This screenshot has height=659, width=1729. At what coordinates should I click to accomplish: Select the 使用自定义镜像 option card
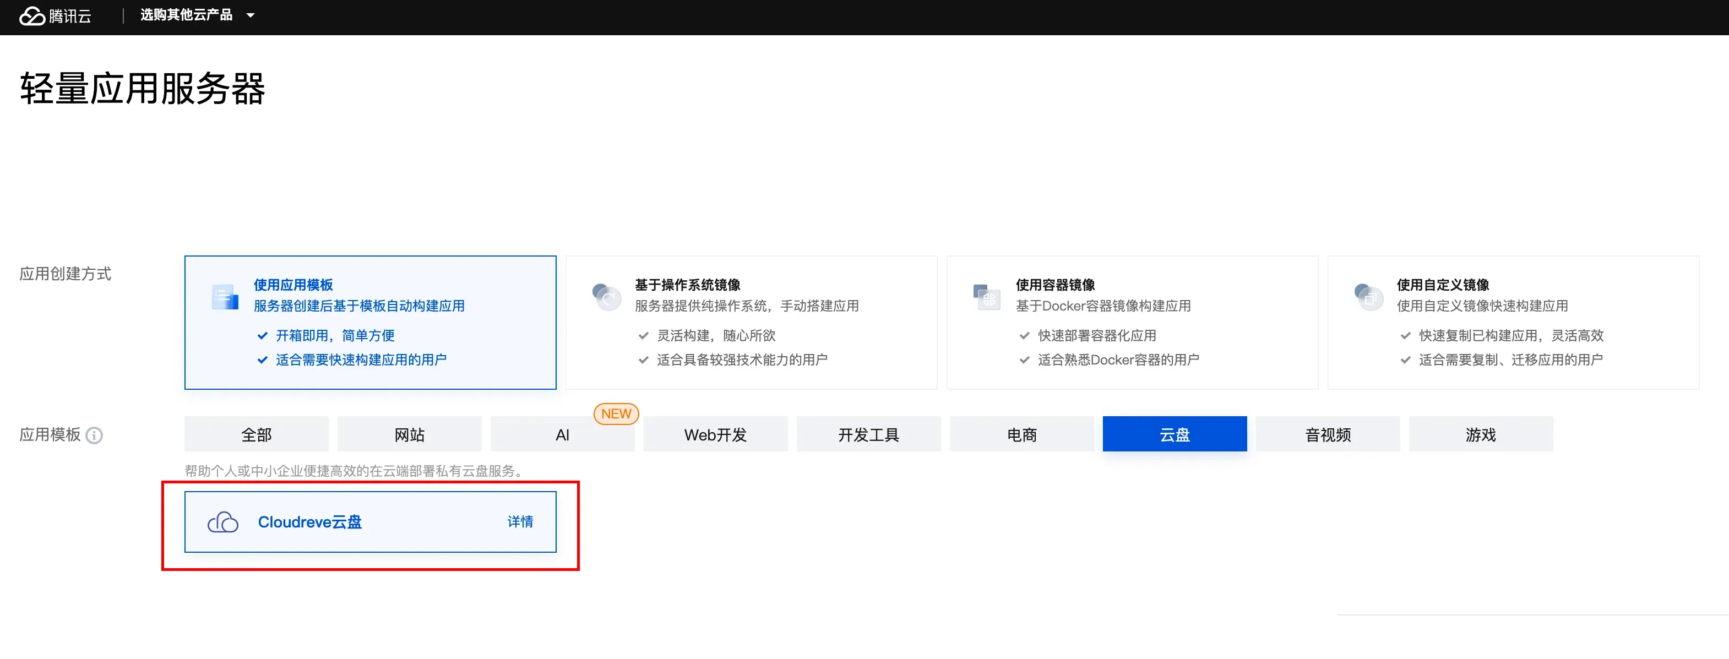[x=1514, y=322]
